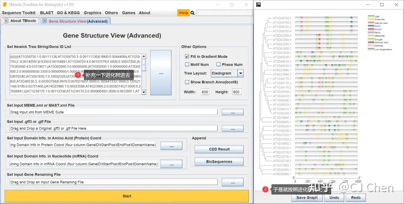
Task: Check Show Branch Anno(bootS)
Action: pyautogui.click(x=187, y=82)
